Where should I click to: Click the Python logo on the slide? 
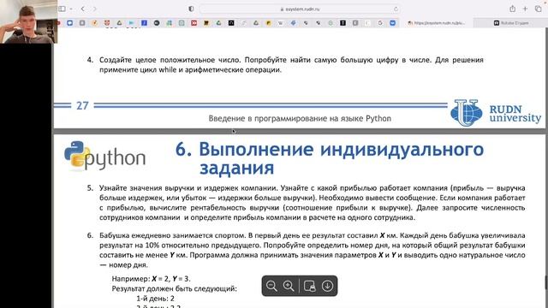(x=104, y=156)
